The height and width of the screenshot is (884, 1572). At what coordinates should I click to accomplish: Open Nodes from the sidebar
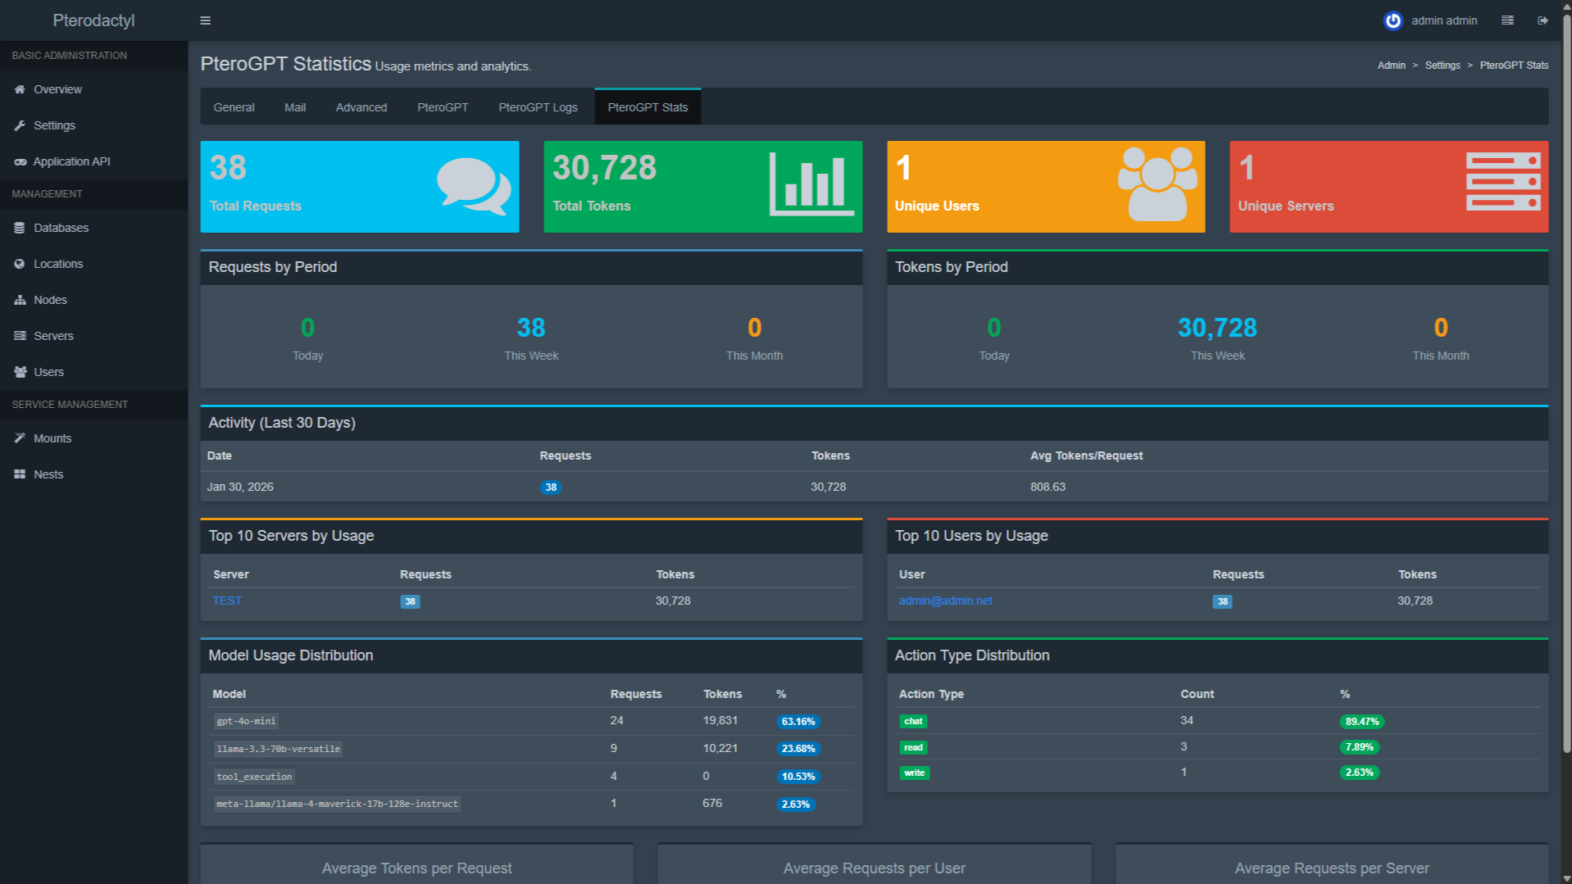[20, 300]
